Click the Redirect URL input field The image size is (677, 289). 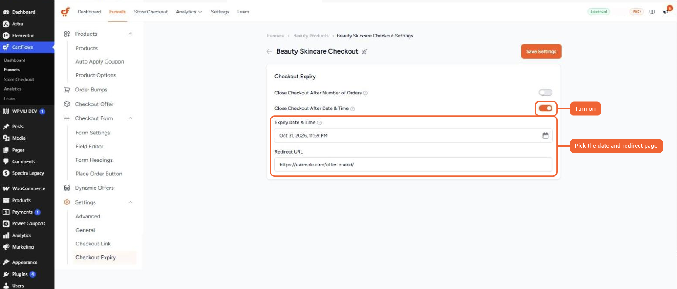click(413, 165)
